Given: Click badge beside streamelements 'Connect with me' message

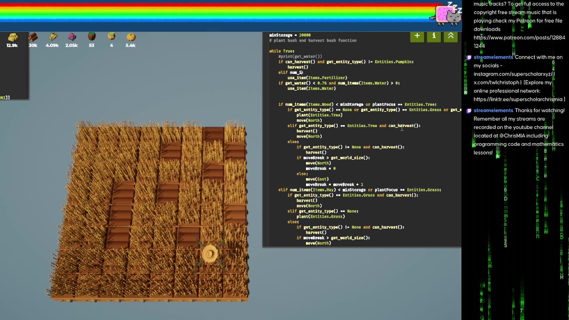Looking at the screenshot, I should coord(469,57).
